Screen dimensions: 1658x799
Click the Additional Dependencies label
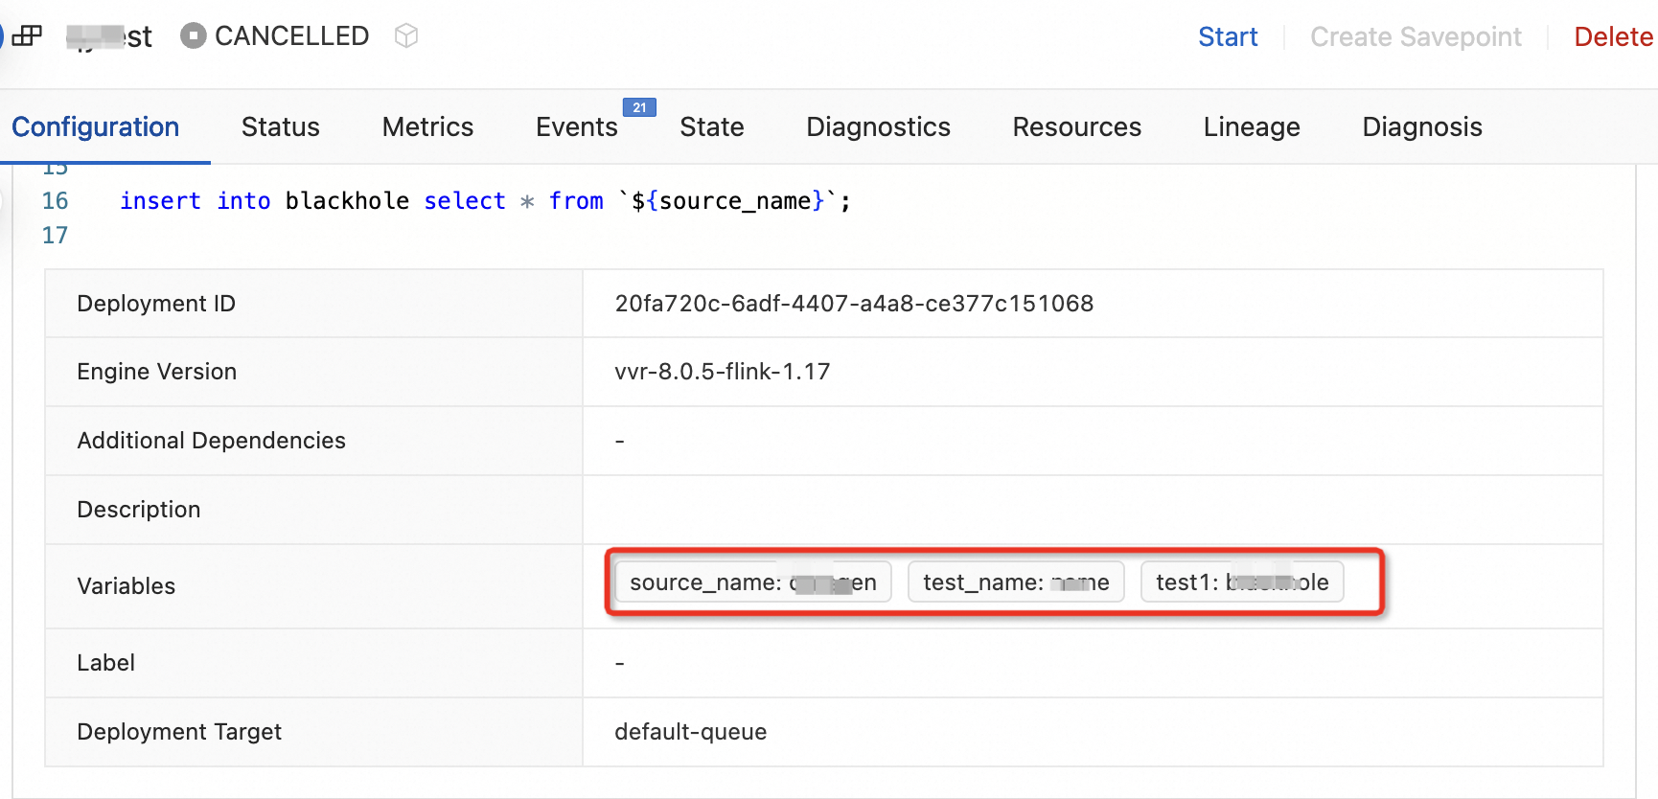pyautogui.click(x=211, y=441)
